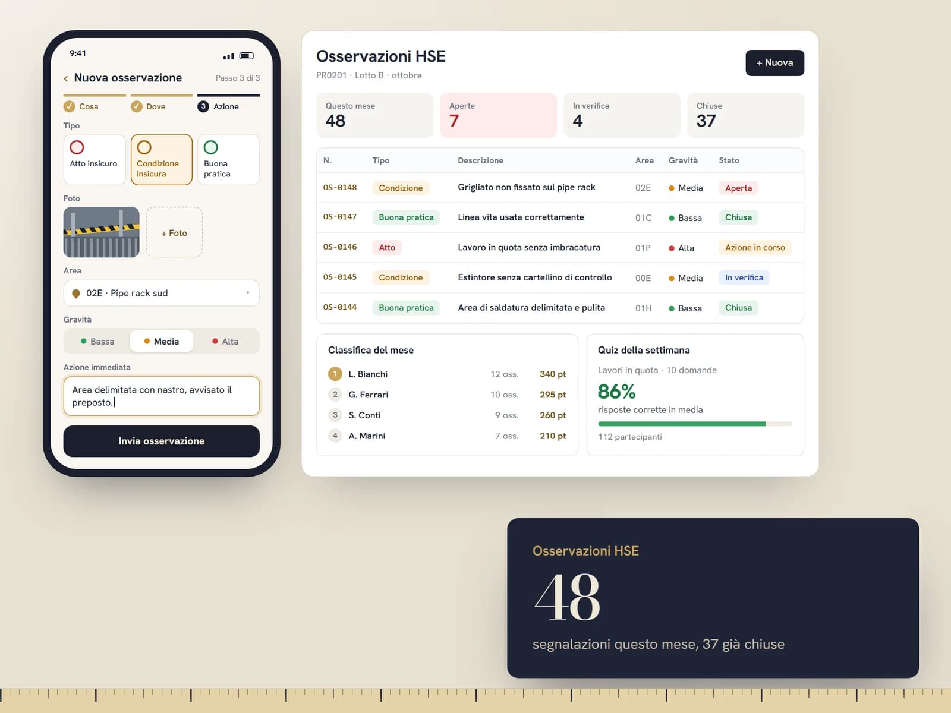Sort by the Stato column header

729,160
